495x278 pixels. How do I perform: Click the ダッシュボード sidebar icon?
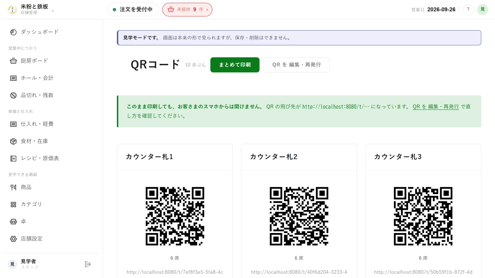[x=13, y=32]
